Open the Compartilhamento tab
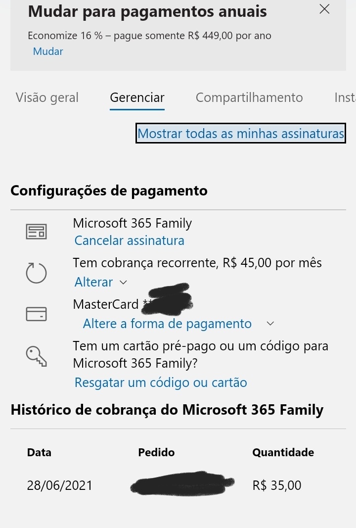356x528 pixels. pyautogui.click(x=249, y=97)
